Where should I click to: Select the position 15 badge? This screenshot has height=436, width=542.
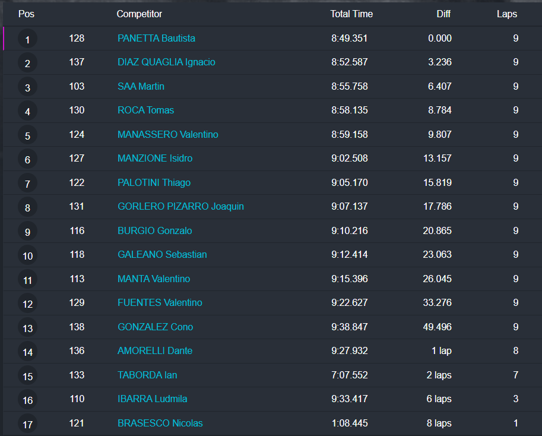[x=27, y=377]
